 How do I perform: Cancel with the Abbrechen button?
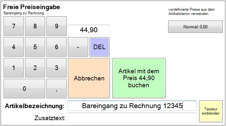point(89,78)
